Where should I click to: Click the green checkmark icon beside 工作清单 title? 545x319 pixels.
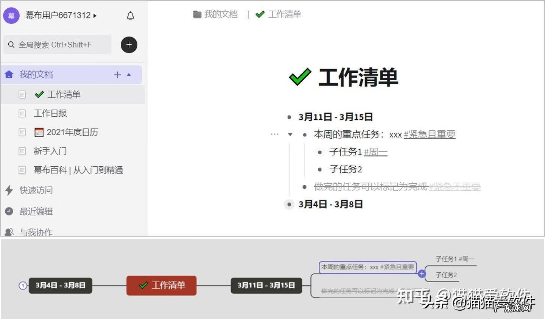point(300,77)
